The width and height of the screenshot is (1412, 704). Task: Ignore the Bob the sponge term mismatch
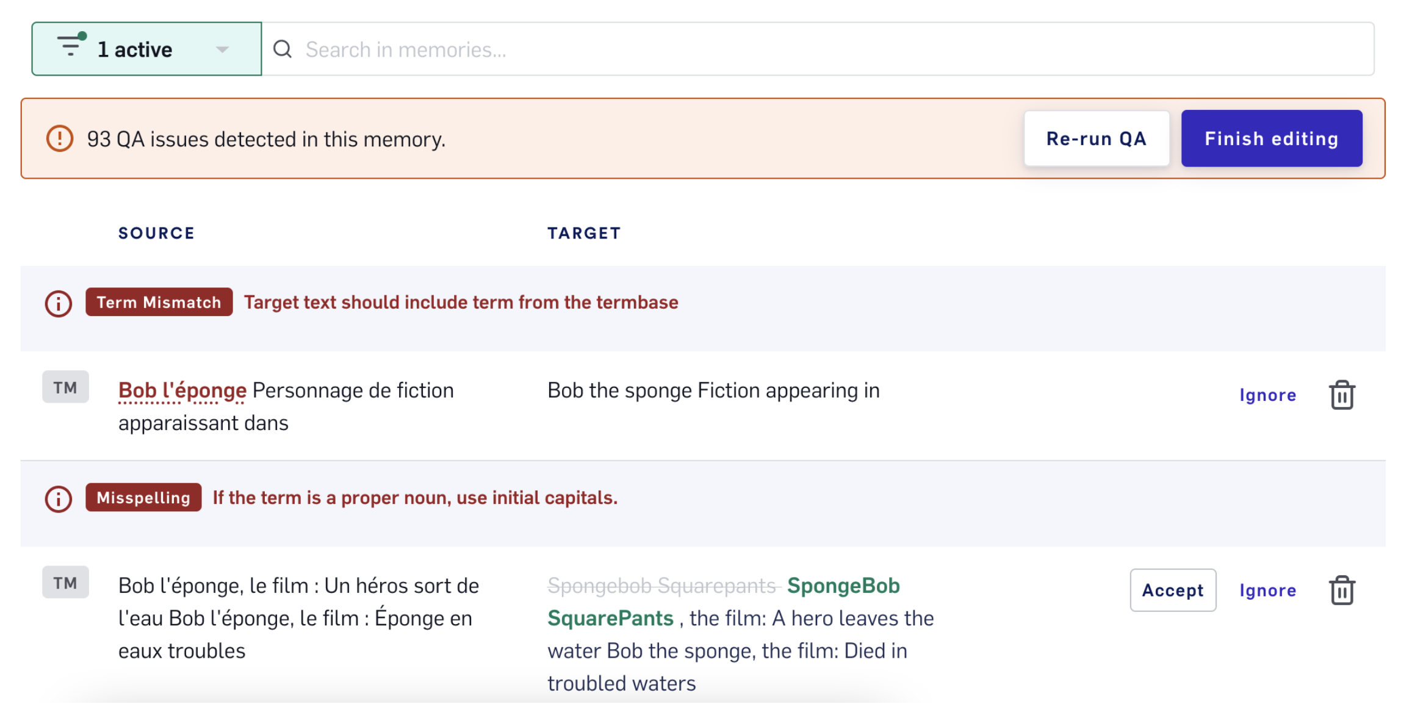(x=1267, y=395)
